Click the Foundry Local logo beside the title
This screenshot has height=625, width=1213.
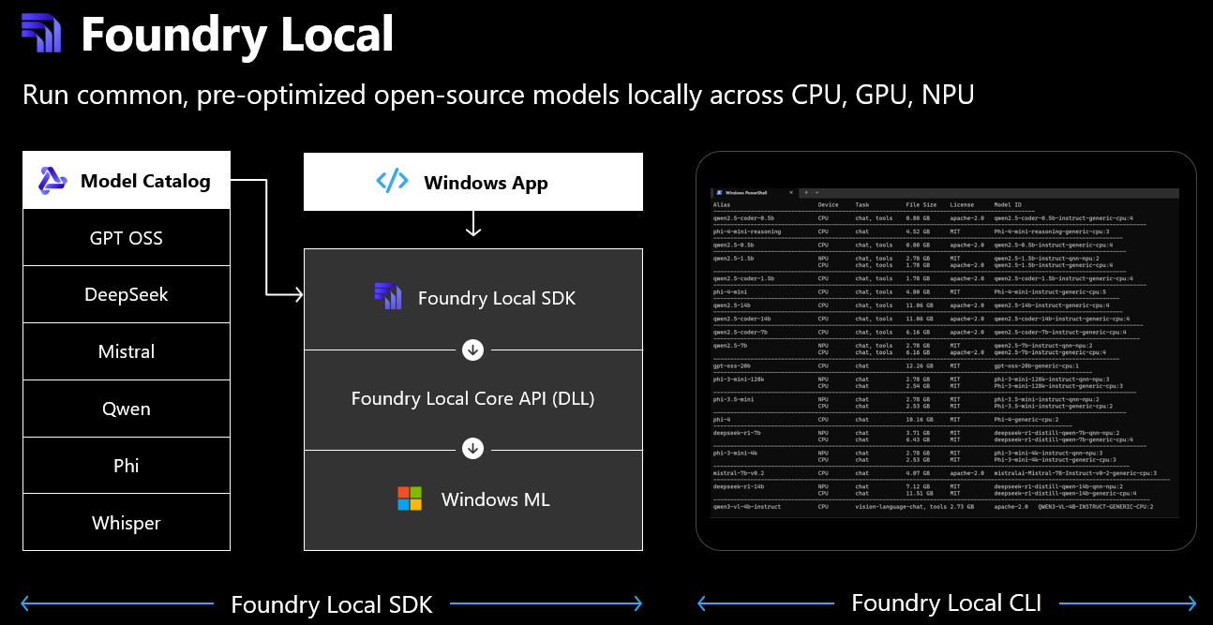pyautogui.click(x=41, y=34)
